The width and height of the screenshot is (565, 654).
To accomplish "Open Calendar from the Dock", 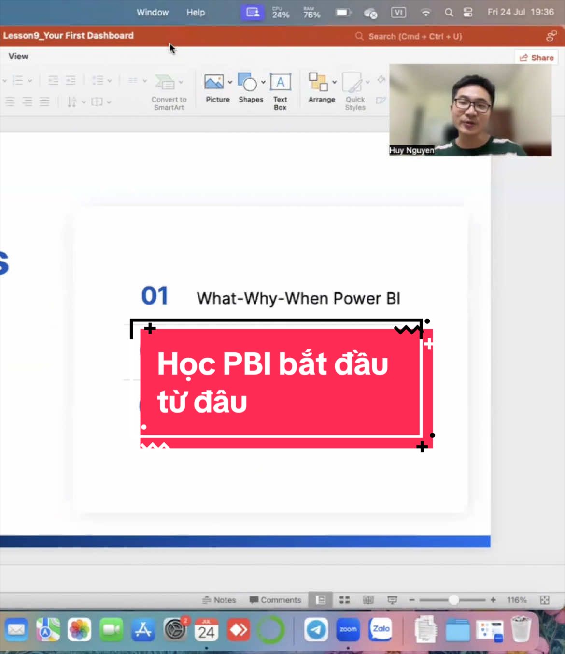I will coord(207,629).
